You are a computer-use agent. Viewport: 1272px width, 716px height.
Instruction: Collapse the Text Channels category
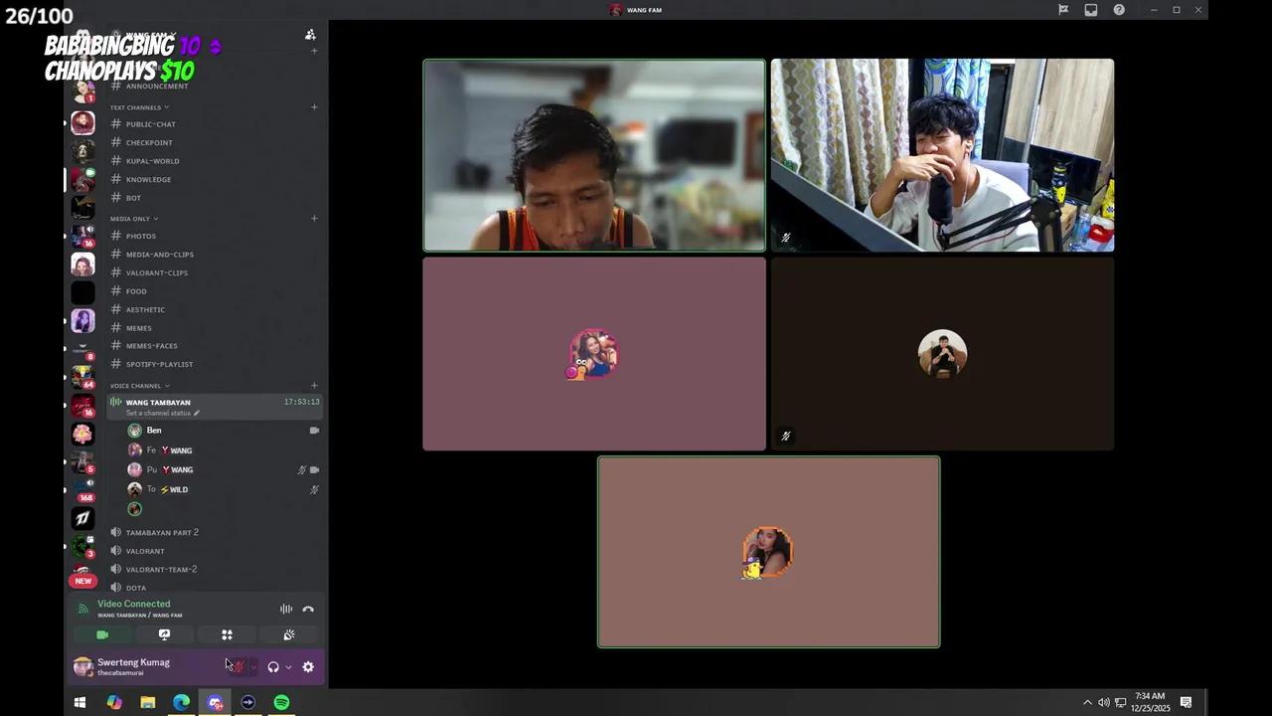click(139, 107)
